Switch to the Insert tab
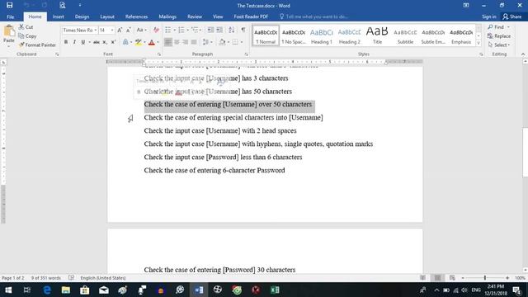This screenshot has height=297, width=528. 59,16
